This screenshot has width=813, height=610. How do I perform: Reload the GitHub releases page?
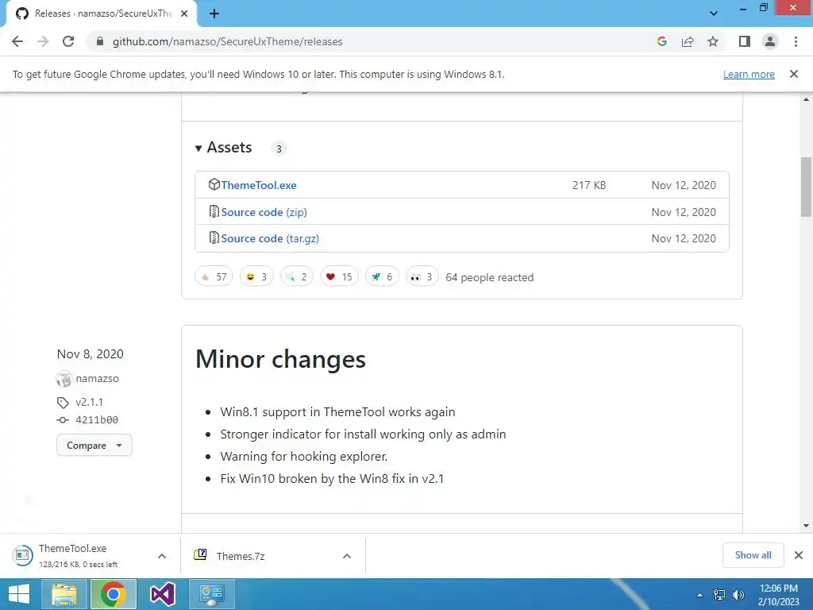coord(68,41)
